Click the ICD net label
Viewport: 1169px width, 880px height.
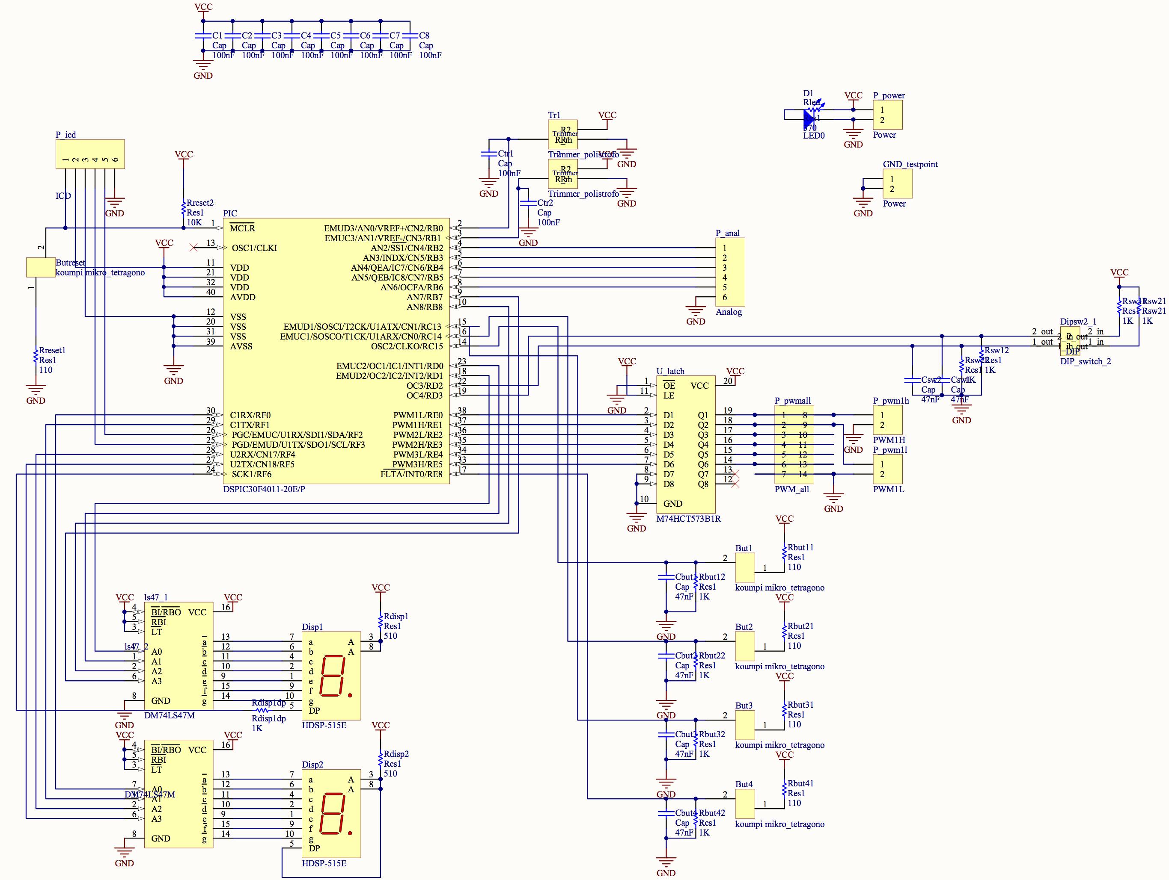pyautogui.click(x=63, y=196)
